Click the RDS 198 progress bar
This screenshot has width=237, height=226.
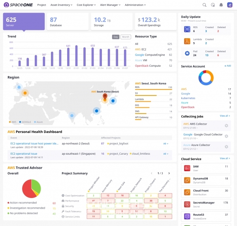pyautogui.click(x=153, y=90)
